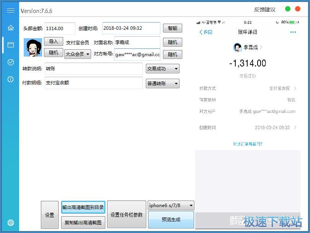
Task: Click the back arrow in phone preview
Action: point(206,32)
